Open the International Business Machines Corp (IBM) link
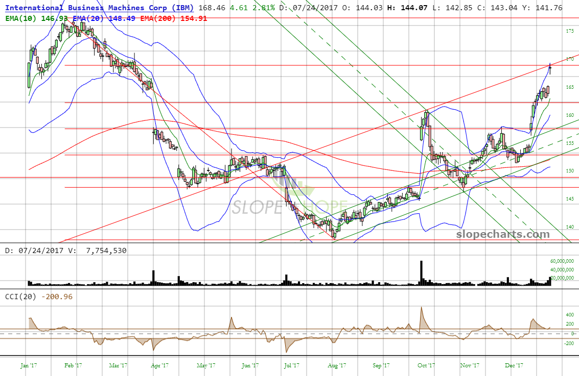Screen dimensions: 579x376 99,7
